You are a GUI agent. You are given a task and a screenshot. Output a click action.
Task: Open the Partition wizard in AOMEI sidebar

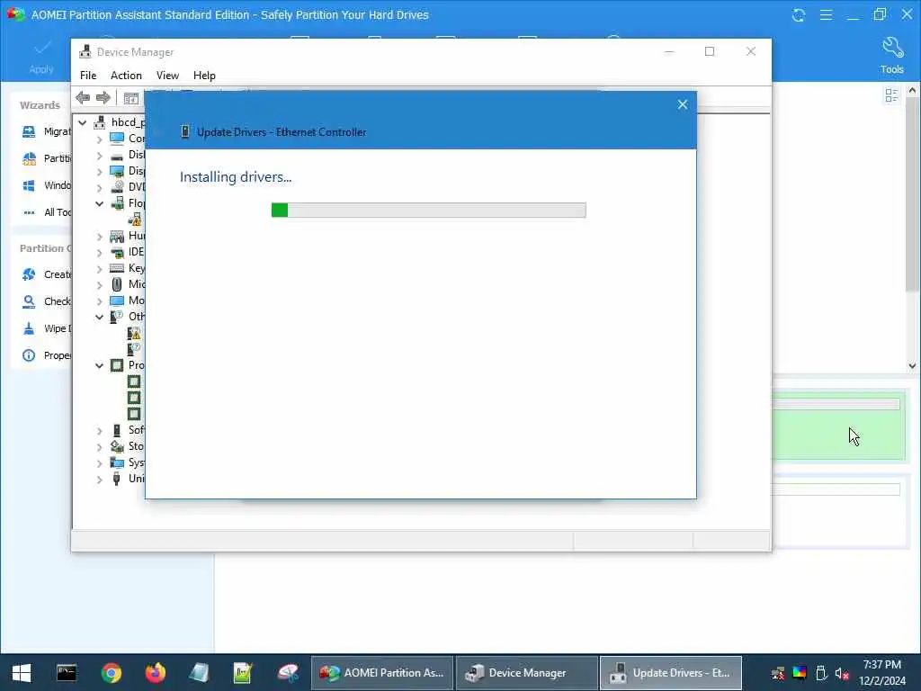pos(46,158)
